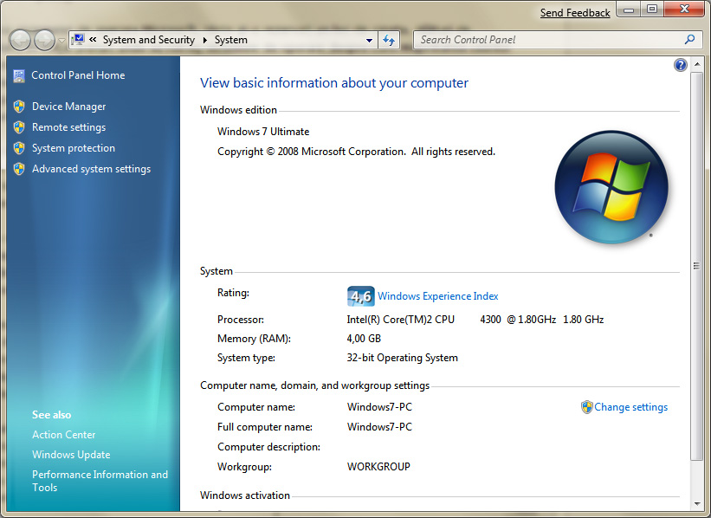
Task: Click the memory value 4,00 GB
Action: (x=364, y=339)
